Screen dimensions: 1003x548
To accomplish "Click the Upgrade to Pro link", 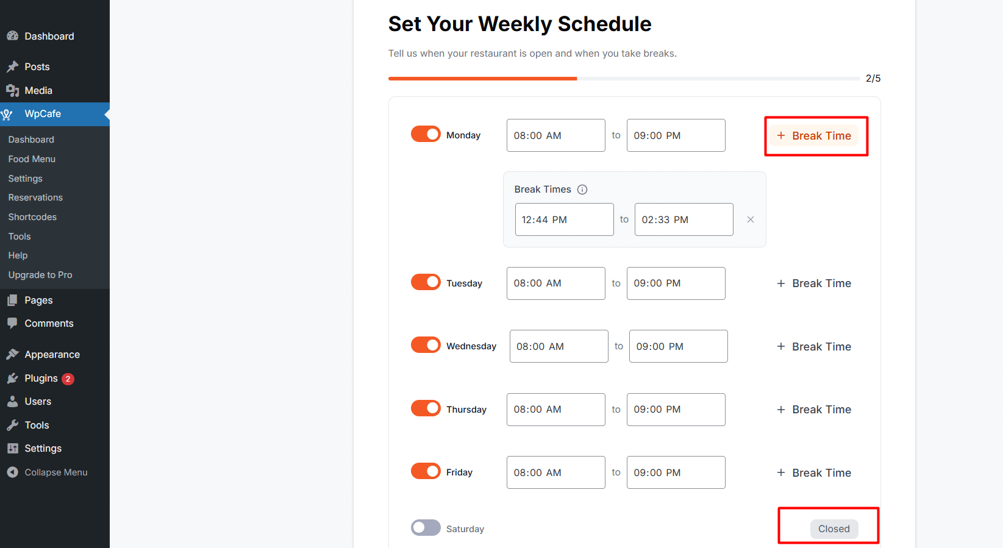I will pos(40,275).
